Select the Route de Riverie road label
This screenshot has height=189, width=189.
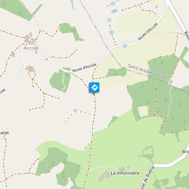147,178
